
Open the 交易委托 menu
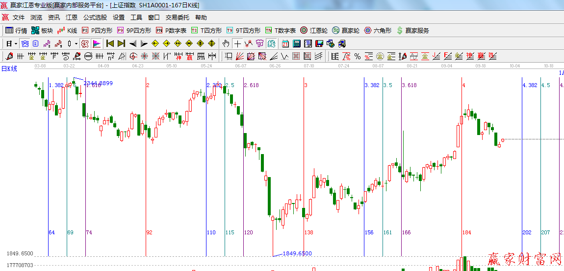pos(177,18)
